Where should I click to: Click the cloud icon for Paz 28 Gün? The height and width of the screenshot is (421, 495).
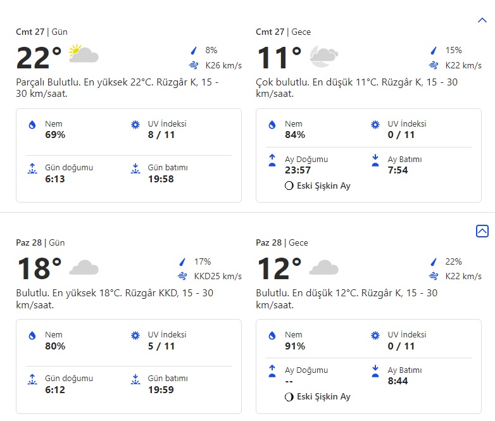83,267
